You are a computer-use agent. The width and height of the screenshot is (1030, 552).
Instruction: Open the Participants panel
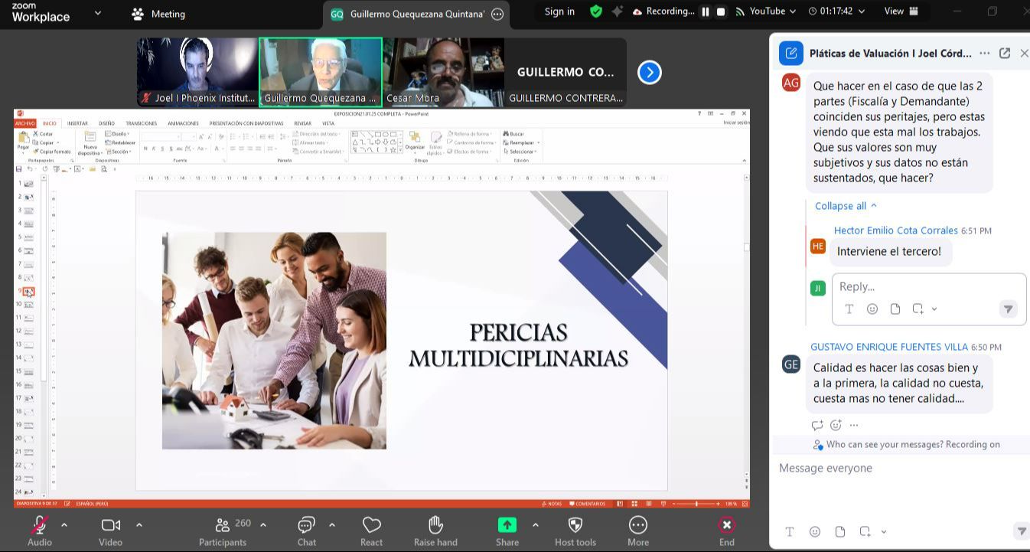tap(223, 531)
